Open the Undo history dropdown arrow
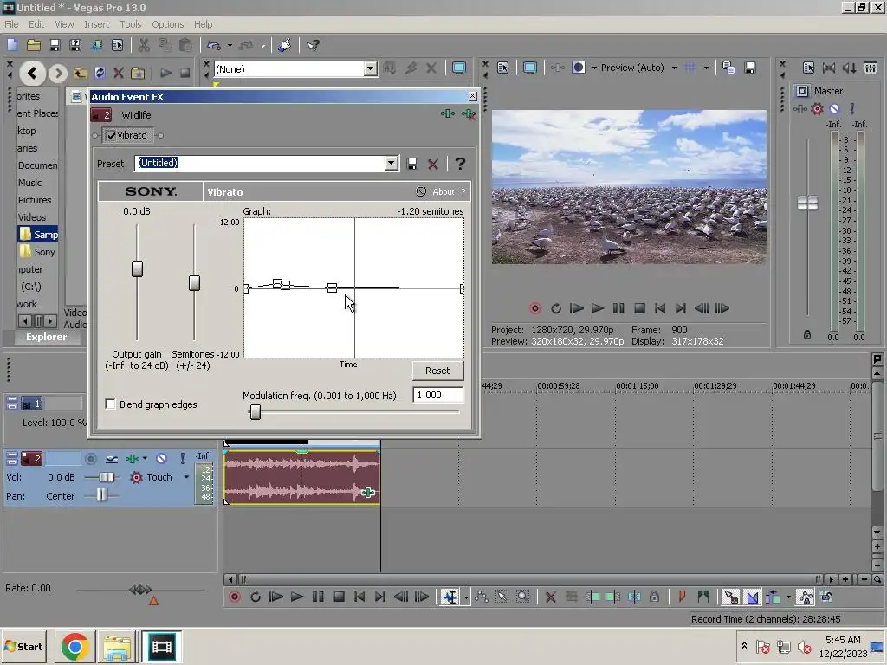 [x=229, y=45]
